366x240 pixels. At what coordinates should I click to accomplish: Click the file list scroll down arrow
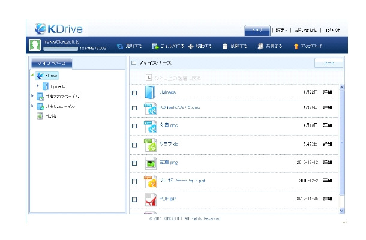pos(342,211)
